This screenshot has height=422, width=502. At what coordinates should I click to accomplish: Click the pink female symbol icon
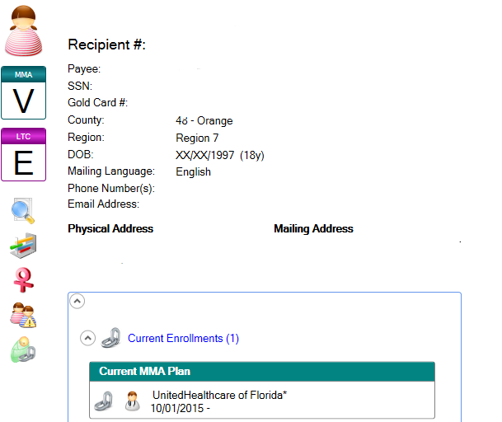click(23, 280)
